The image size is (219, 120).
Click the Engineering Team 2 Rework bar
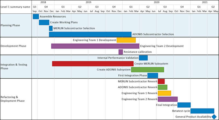pos(168,99)
